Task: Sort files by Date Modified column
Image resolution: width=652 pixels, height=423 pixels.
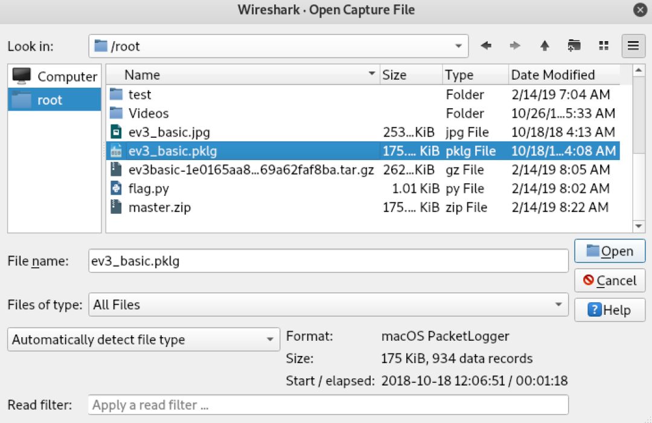Action: pyautogui.click(x=564, y=74)
